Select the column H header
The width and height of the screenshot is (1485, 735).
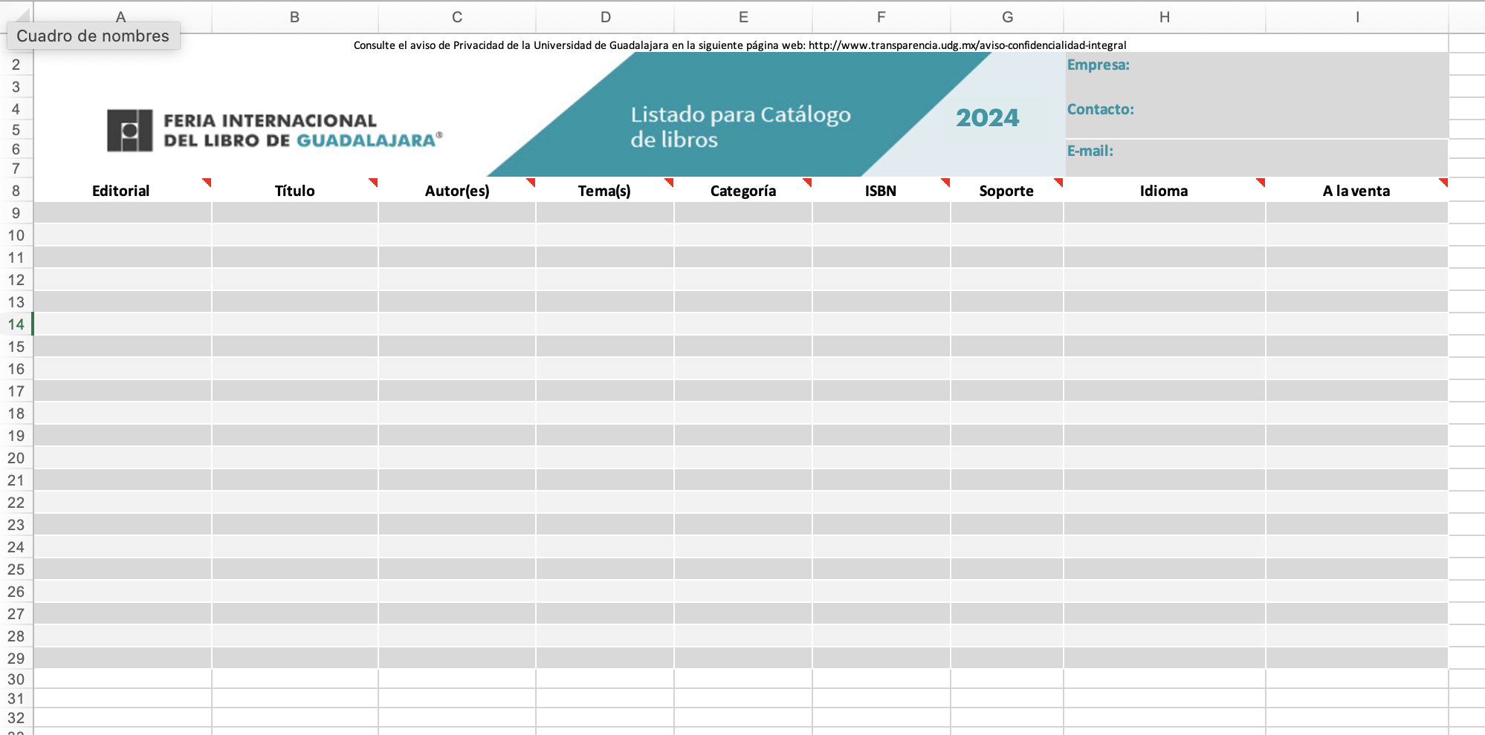1164,16
